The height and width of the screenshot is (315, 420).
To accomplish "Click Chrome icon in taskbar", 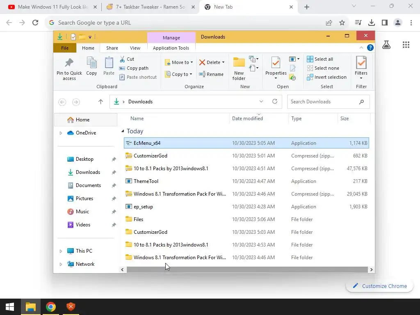I will (50, 307).
